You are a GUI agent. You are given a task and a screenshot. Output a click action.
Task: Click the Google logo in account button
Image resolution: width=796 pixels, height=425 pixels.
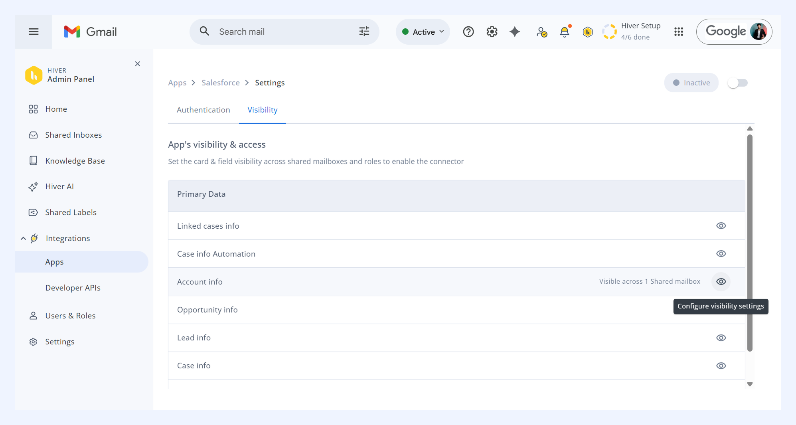[x=726, y=31]
